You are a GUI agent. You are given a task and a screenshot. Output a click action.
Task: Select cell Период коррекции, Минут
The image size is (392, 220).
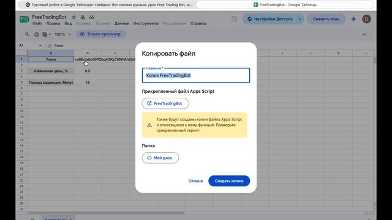51,82
